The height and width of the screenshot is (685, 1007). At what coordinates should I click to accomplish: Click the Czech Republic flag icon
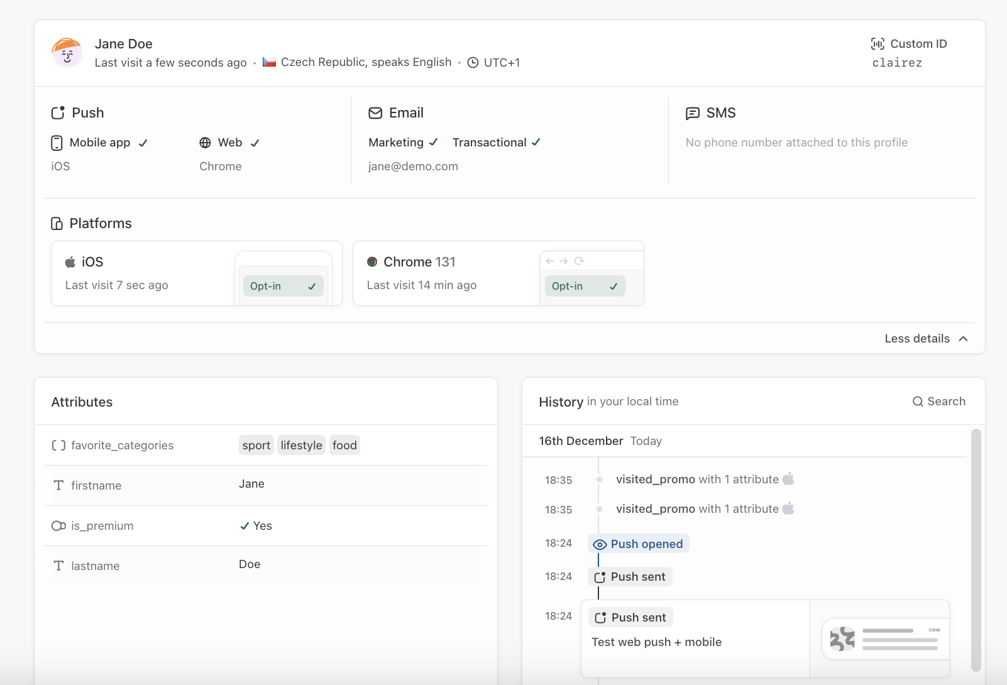tap(270, 62)
